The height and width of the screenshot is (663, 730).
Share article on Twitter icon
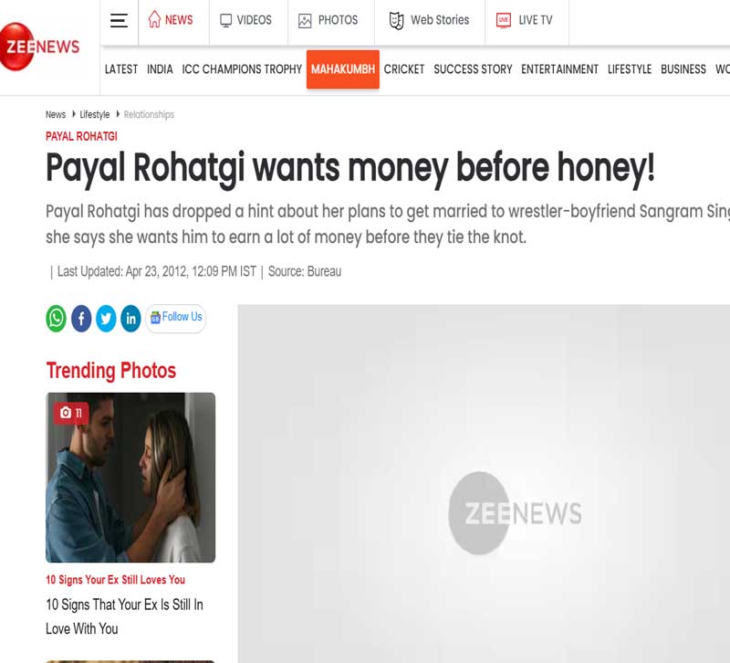pyautogui.click(x=106, y=319)
